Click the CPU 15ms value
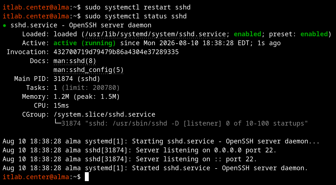 click(x=61, y=105)
